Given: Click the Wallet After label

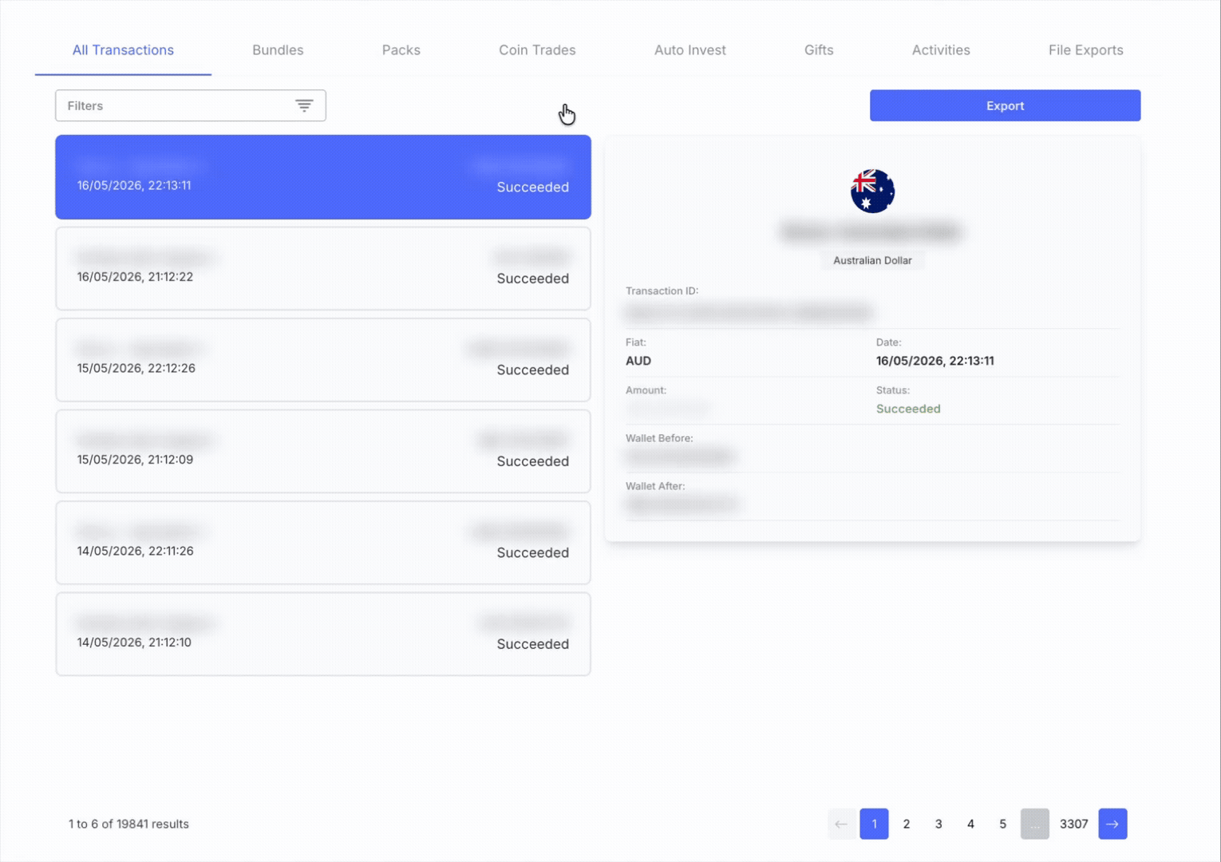Looking at the screenshot, I should 655,485.
